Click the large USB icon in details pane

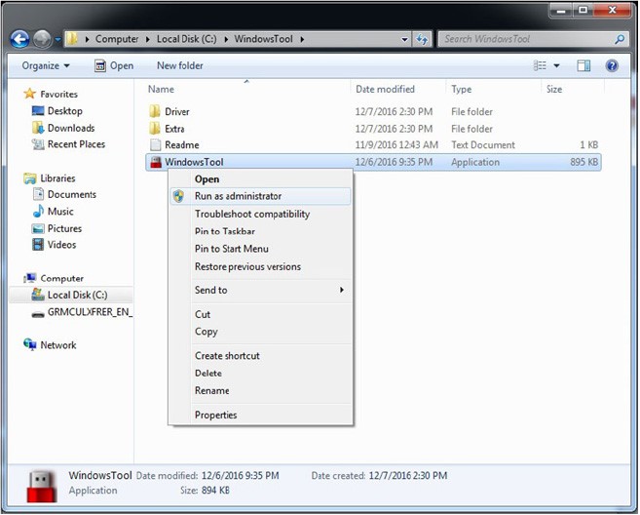[x=42, y=486]
